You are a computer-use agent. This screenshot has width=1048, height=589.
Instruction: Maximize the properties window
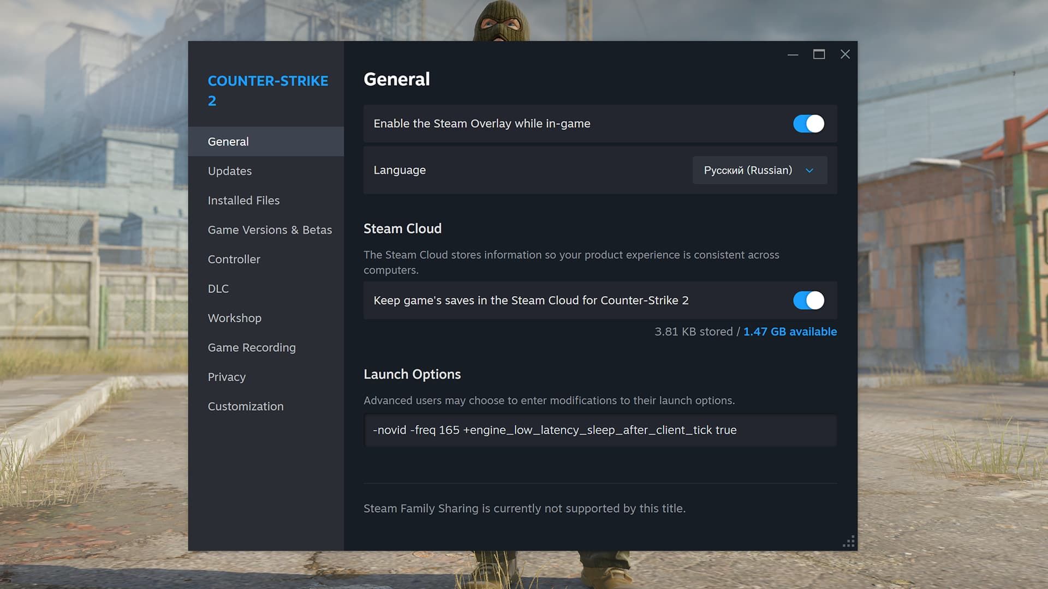819,55
